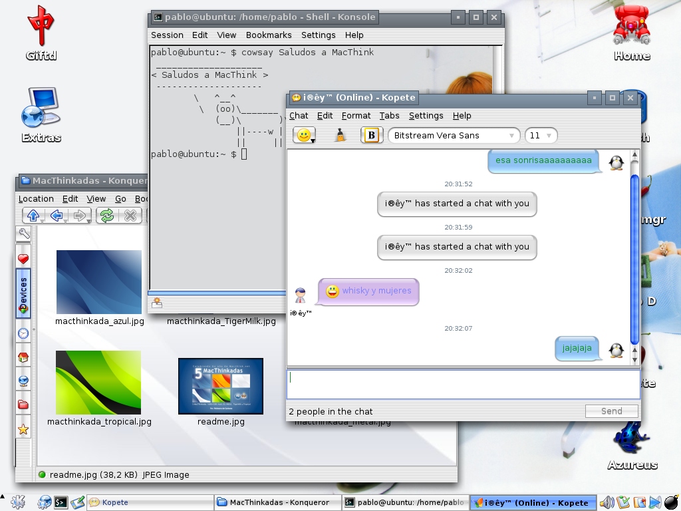
Task: Click the Reload icon in the Konqueror toolbar
Action: pyautogui.click(x=107, y=215)
